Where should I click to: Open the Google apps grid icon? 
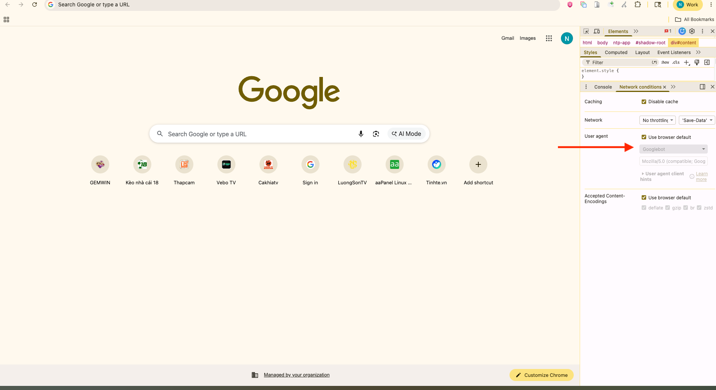point(549,38)
